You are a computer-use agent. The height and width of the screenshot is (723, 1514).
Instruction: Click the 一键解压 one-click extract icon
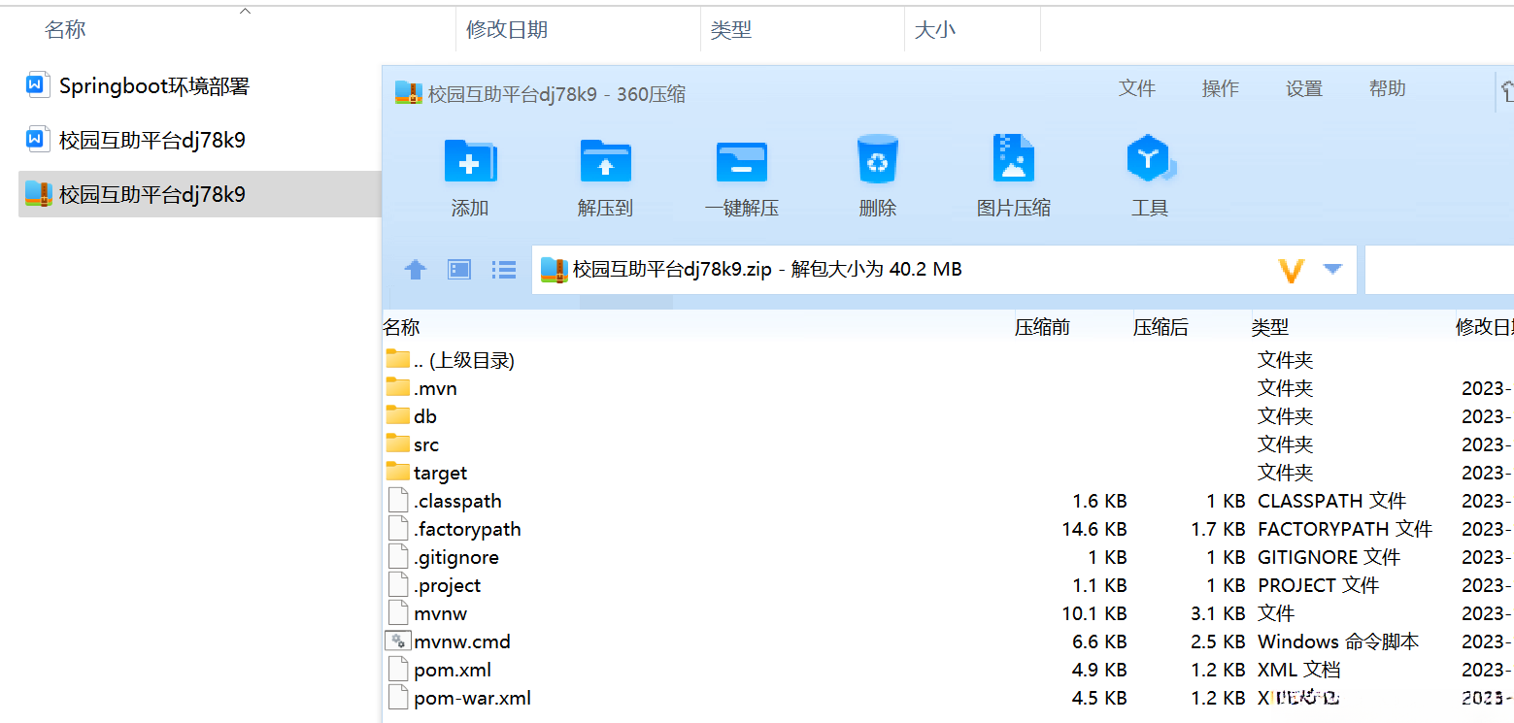click(742, 161)
